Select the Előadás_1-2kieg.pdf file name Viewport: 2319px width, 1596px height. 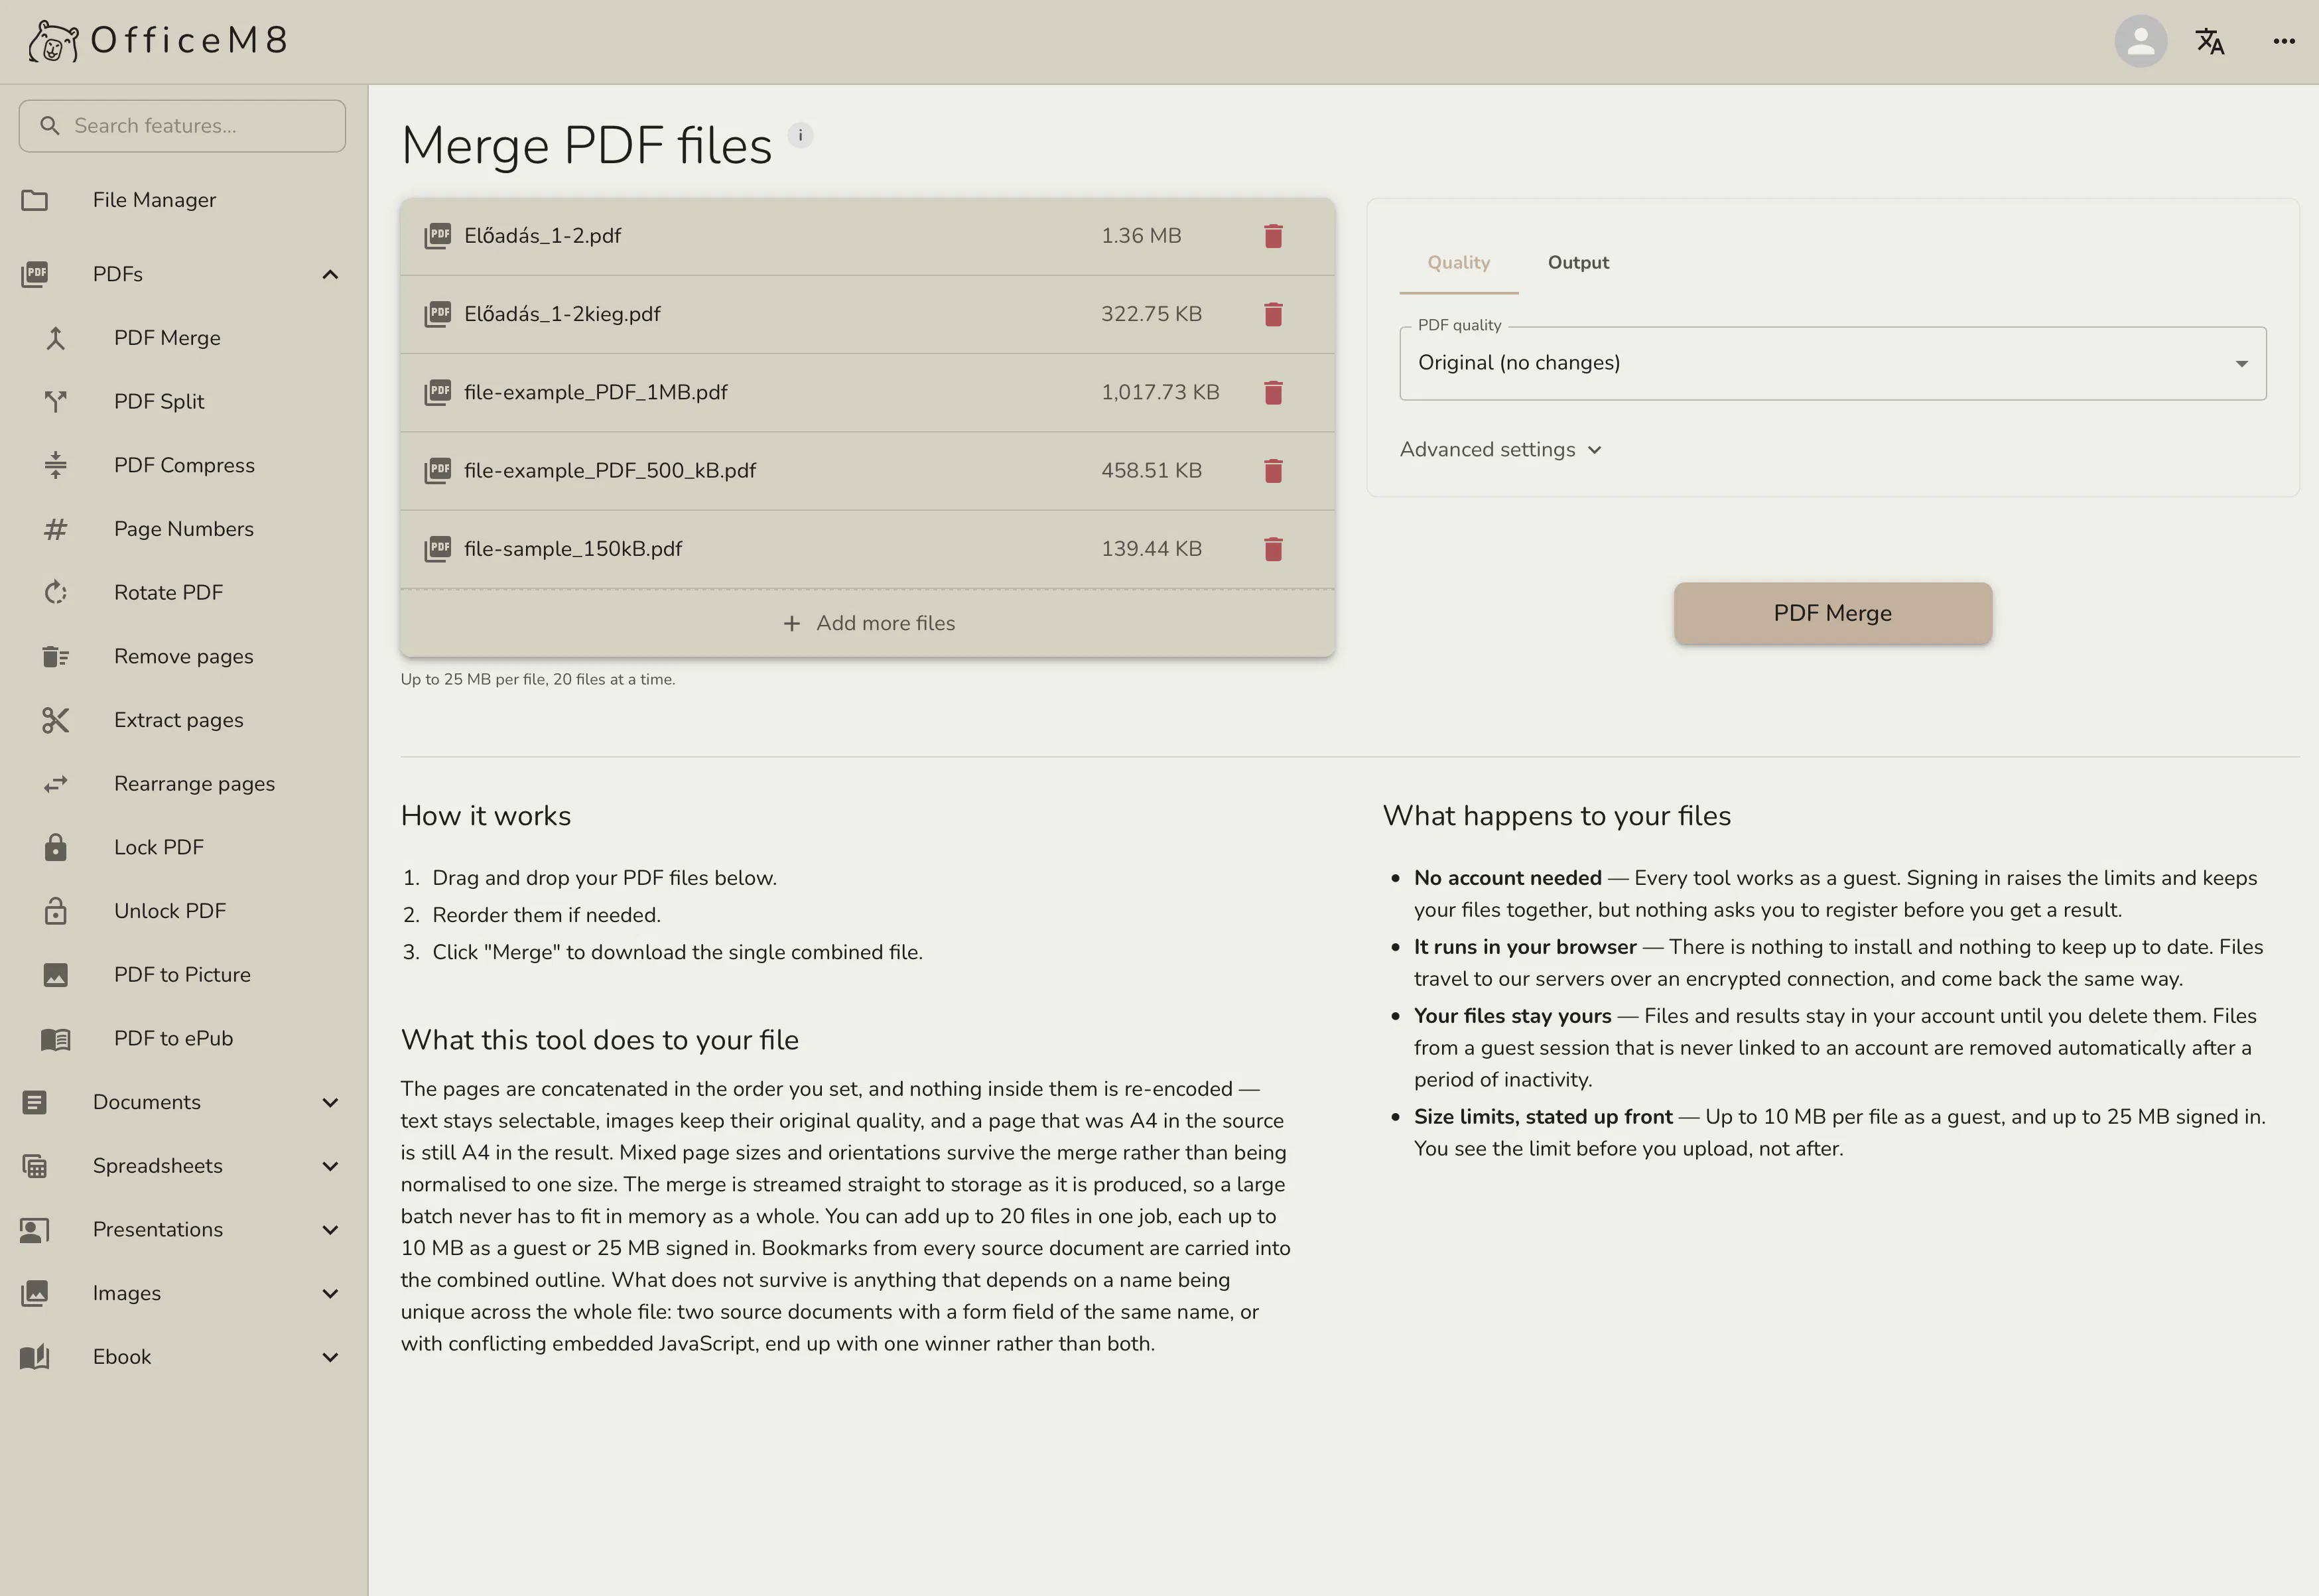[x=562, y=314]
